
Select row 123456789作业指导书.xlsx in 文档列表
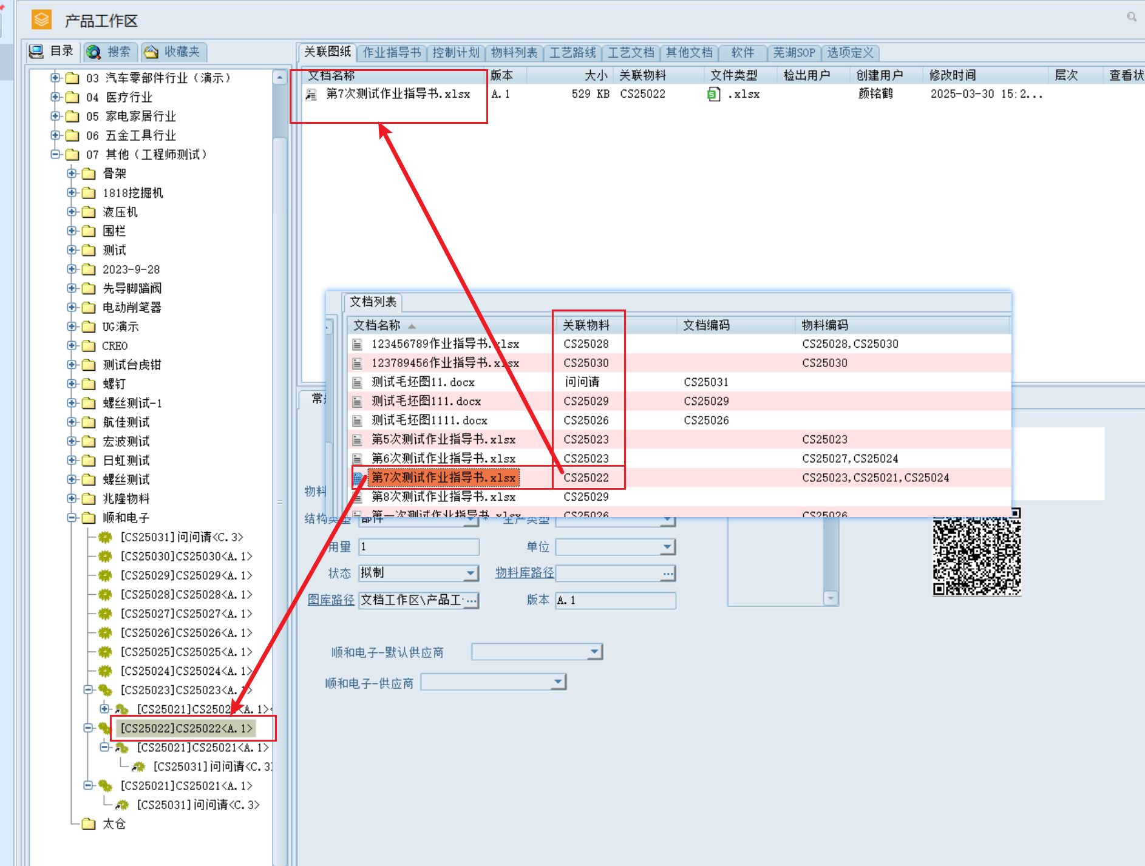pyautogui.click(x=679, y=344)
